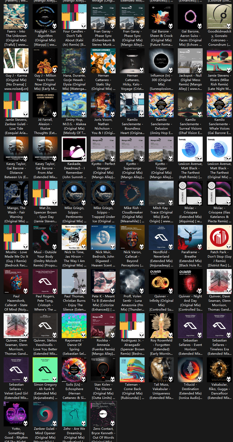Open the Solis [Us] - Echosphere thumbnail

click(x=74, y=370)
